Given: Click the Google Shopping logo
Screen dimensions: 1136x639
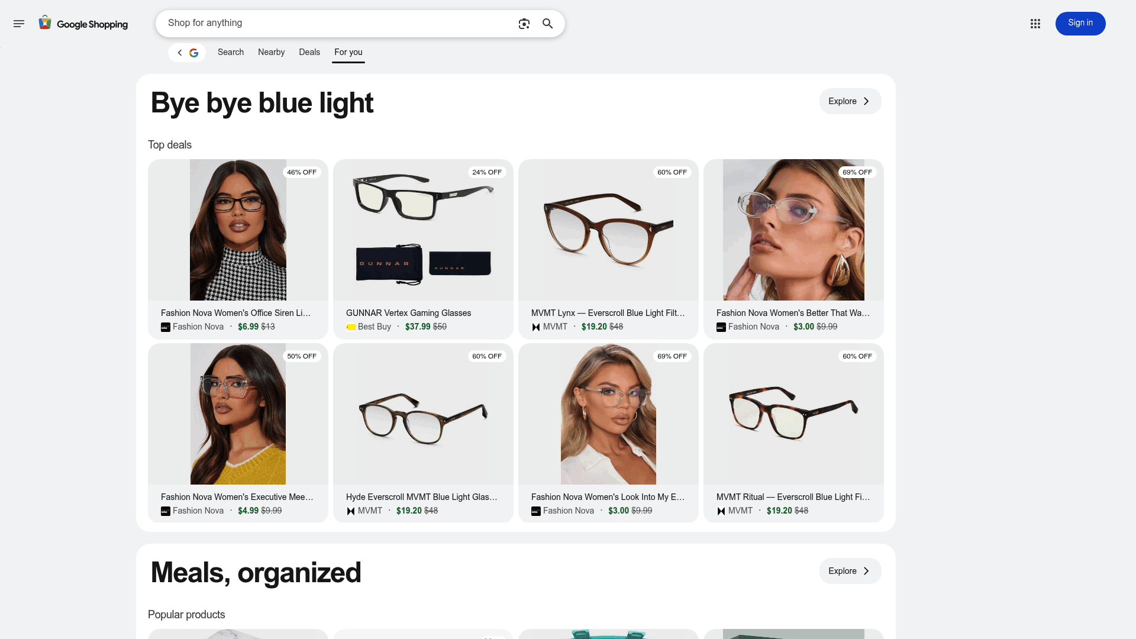Looking at the screenshot, I should pos(83,24).
